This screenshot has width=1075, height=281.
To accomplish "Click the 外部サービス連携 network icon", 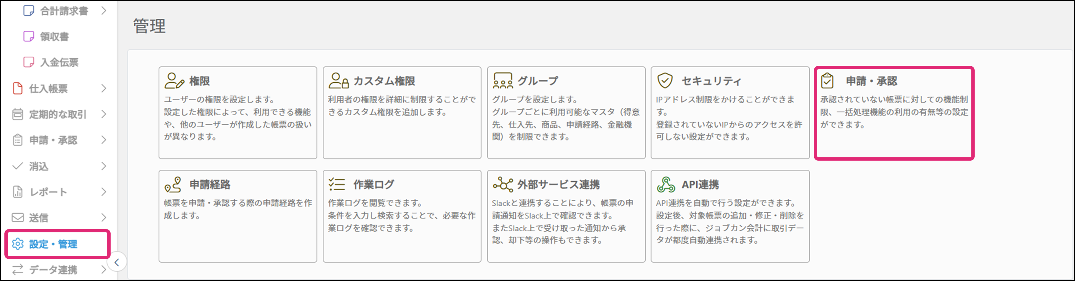I will (503, 184).
